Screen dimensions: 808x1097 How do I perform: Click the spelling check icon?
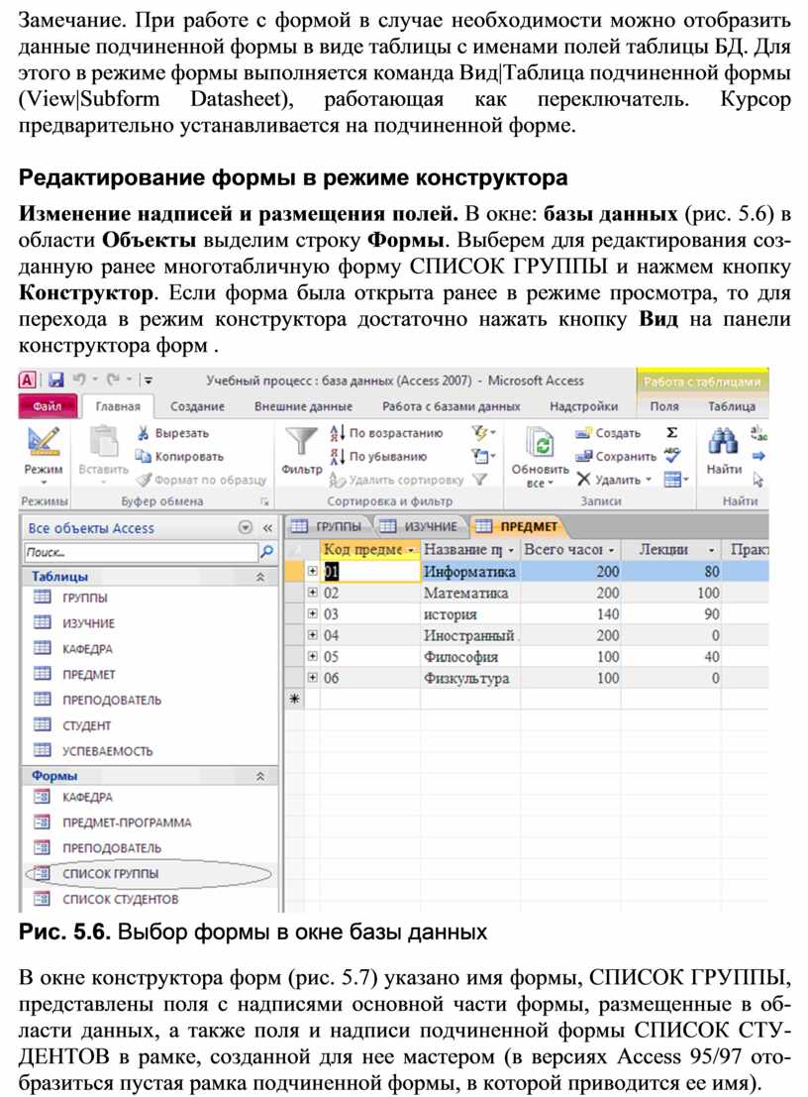click(x=671, y=456)
